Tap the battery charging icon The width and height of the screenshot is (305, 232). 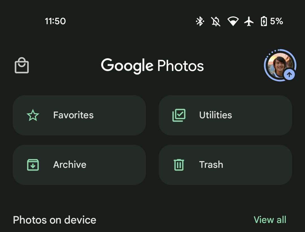coord(263,21)
